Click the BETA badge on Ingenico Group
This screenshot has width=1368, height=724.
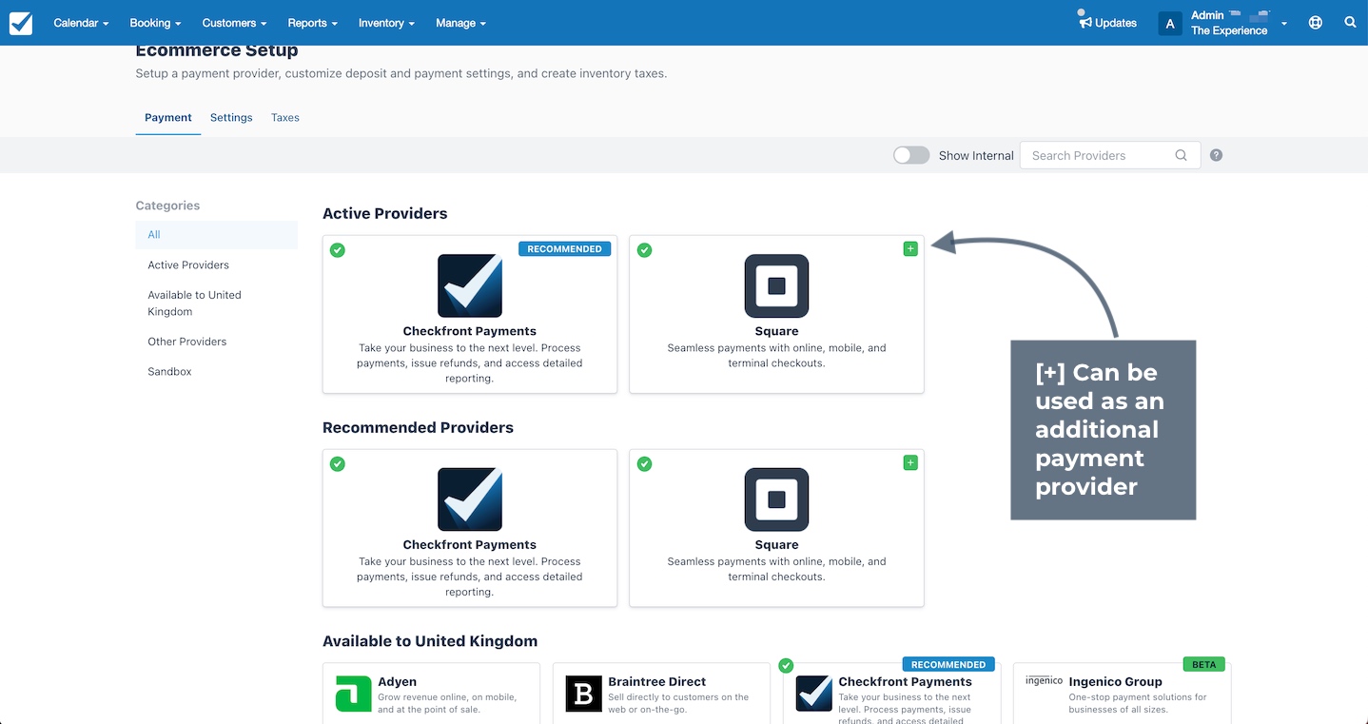tap(1204, 665)
